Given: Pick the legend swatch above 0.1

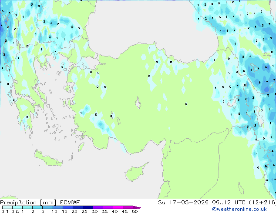Looking at the screenshot, I should pos(7,207).
